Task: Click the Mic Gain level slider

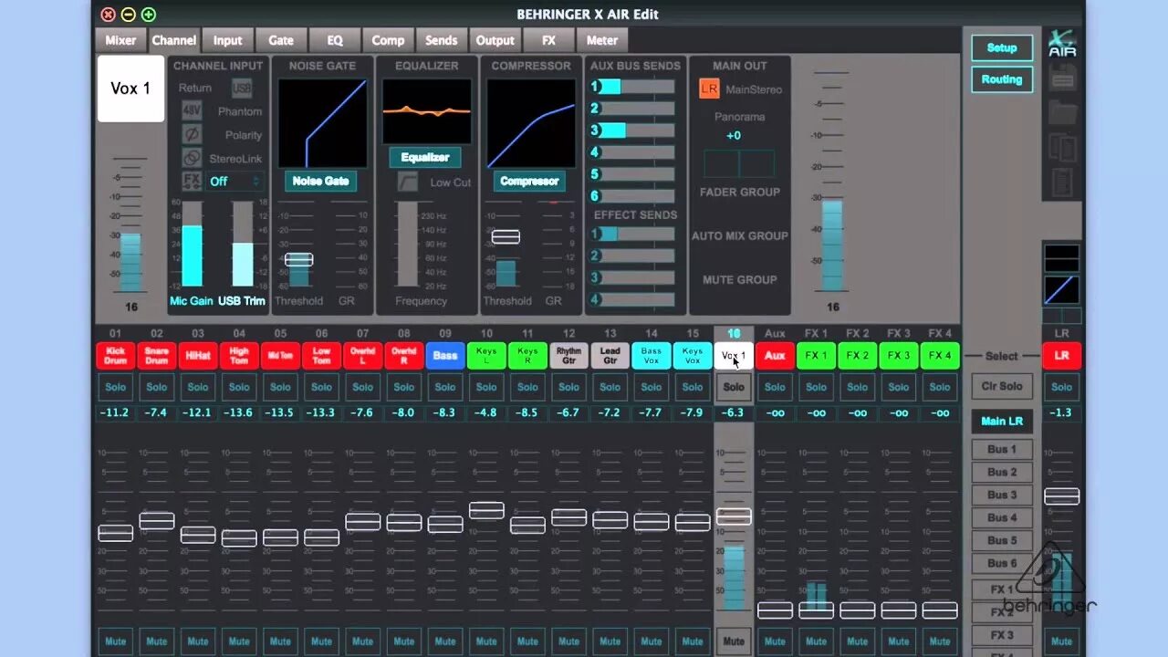Action: pyautogui.click(x=192, y=244)
